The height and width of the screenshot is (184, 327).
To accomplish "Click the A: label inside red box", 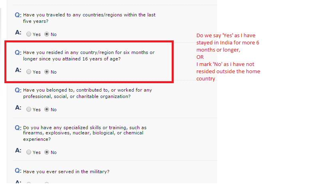I will (x=18, y=70).
